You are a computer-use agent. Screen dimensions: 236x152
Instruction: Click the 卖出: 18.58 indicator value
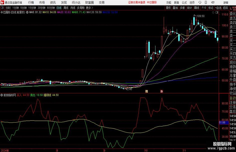[x=36, y=95]
